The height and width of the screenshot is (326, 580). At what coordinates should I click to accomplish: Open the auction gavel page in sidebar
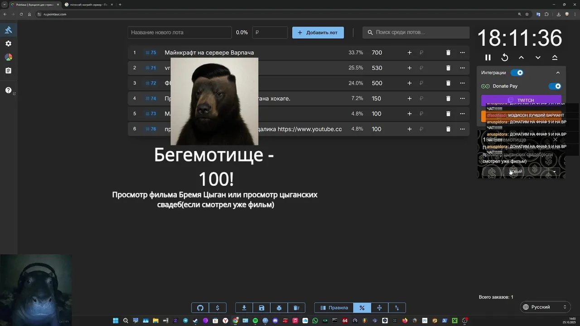(8, 30)
